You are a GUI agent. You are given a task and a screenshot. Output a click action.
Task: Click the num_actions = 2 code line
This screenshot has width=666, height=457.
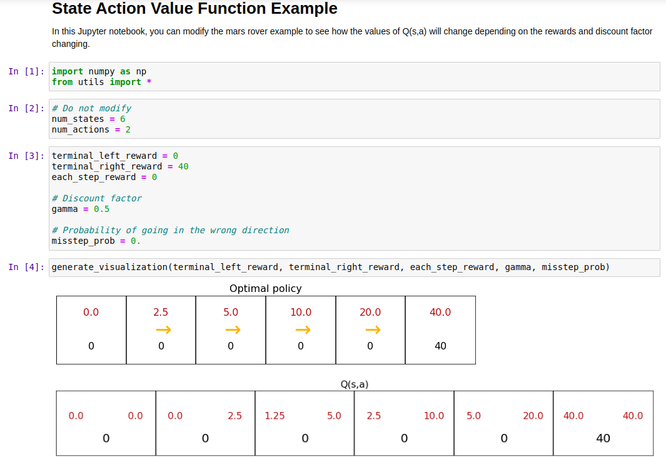tap(91, 129)
